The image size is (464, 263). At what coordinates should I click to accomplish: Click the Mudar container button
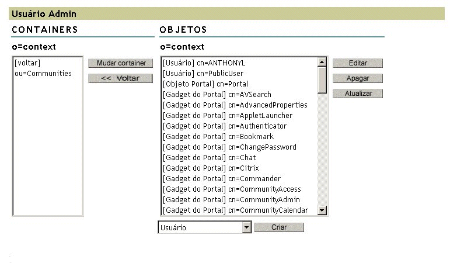(121, 63)
